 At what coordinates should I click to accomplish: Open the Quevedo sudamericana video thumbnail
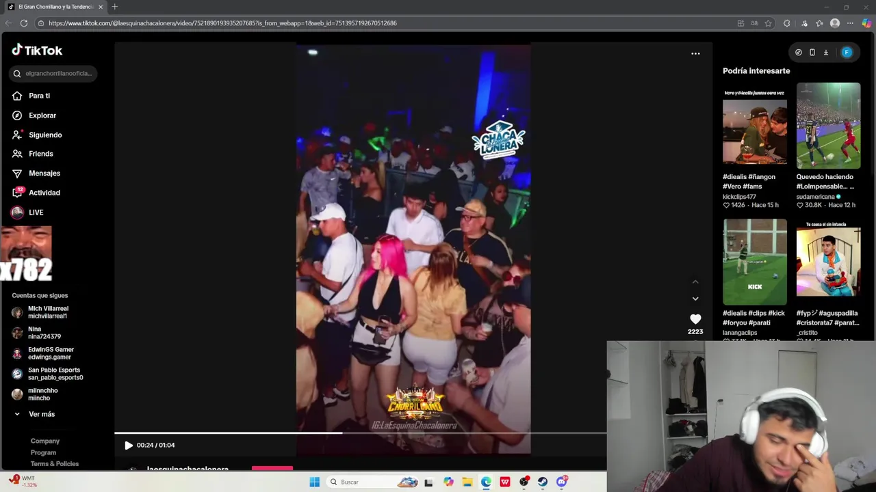(828, 126)
